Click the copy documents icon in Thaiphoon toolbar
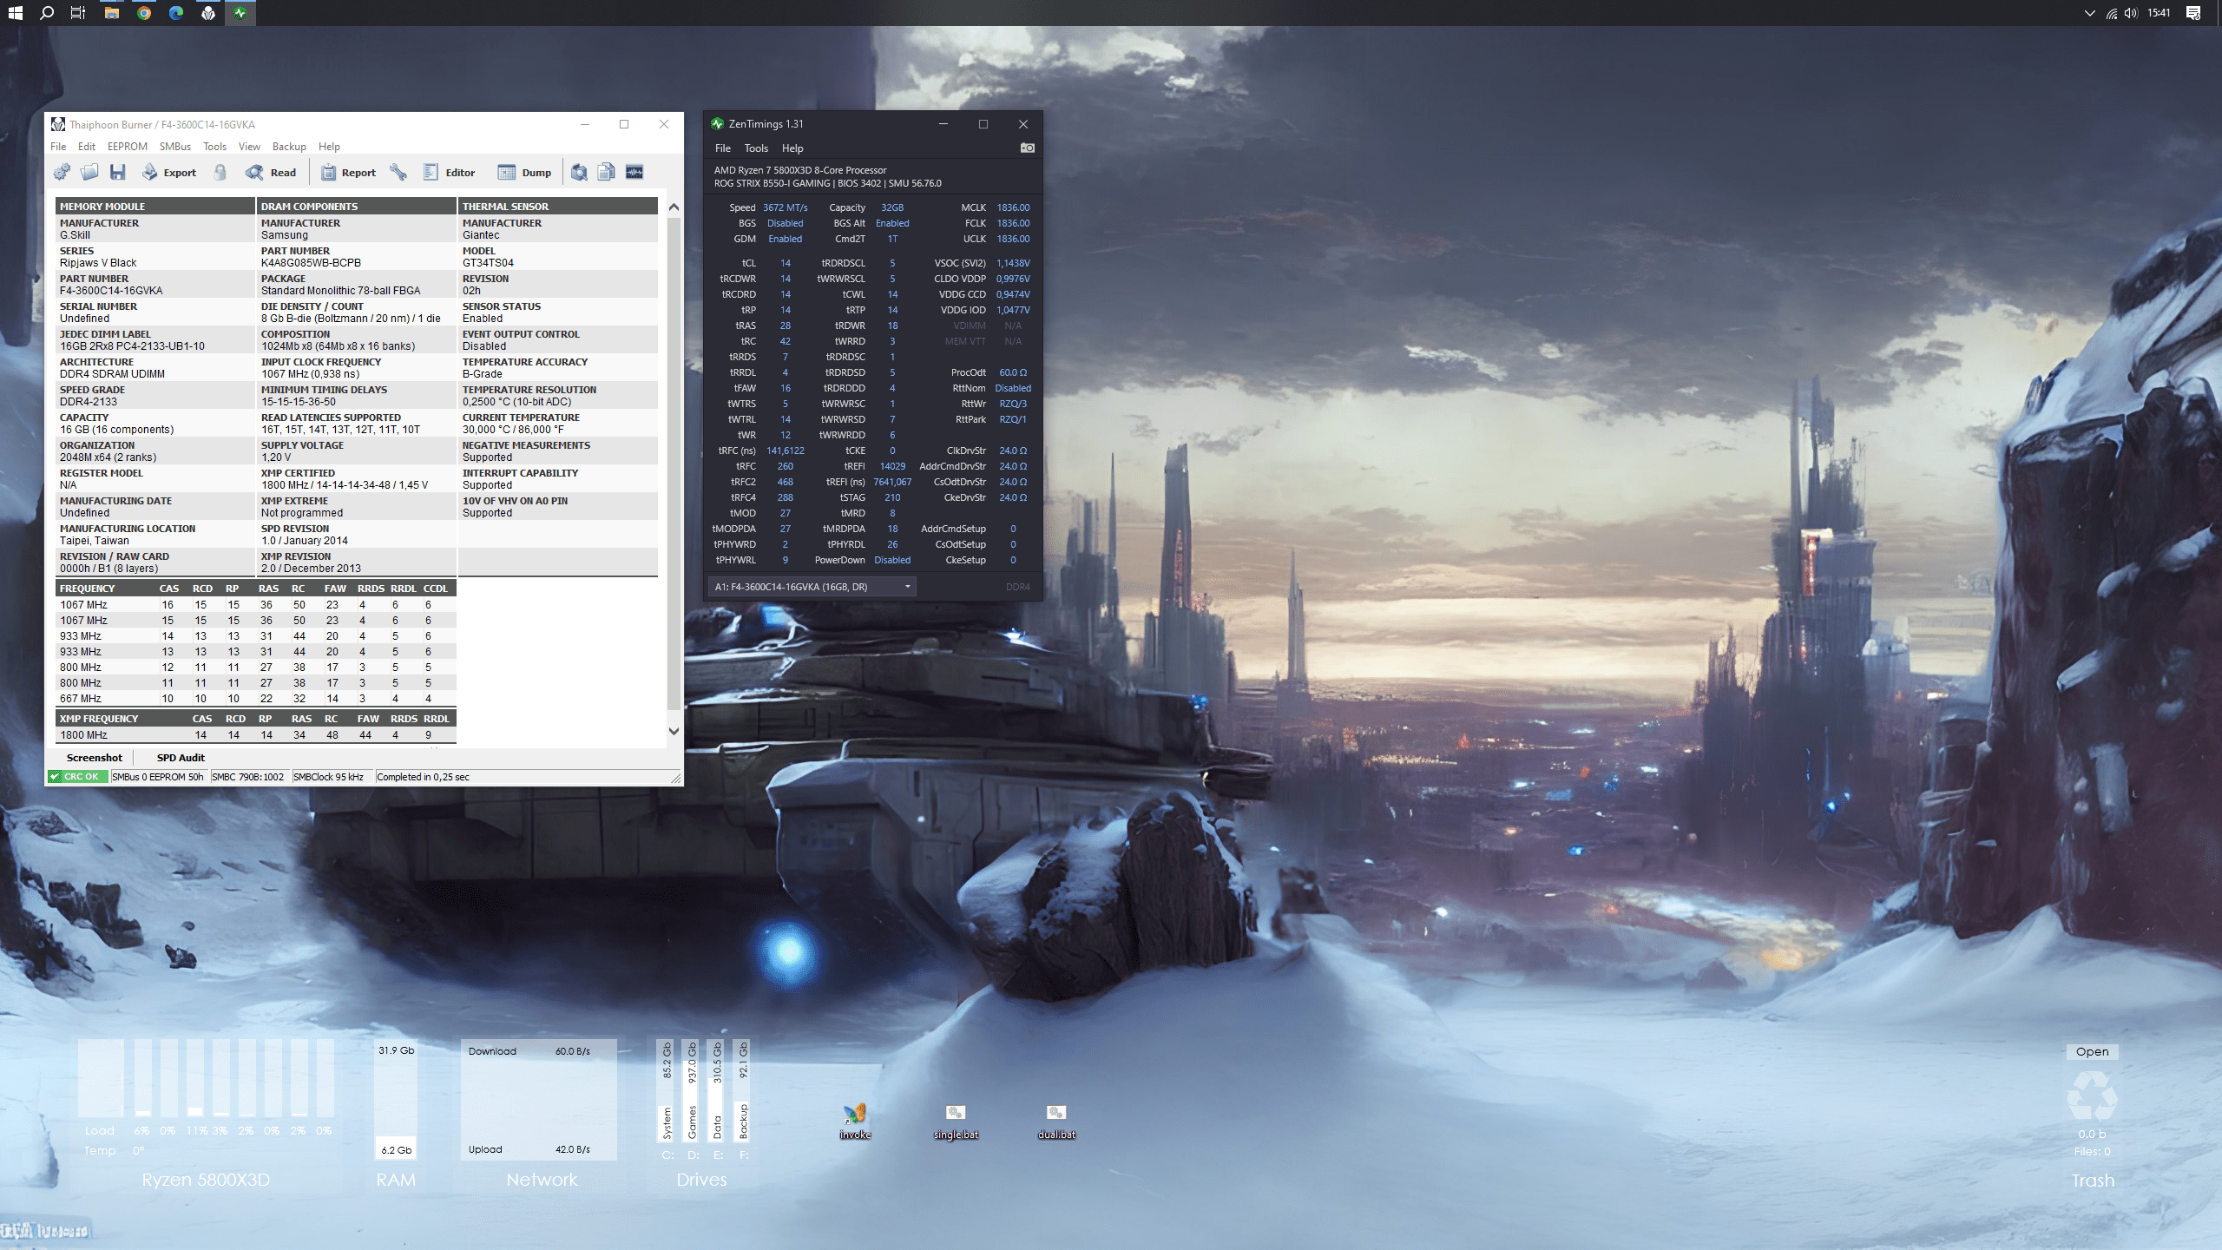The width and height of the screenshot is (2222, 1250). [607, 172]
